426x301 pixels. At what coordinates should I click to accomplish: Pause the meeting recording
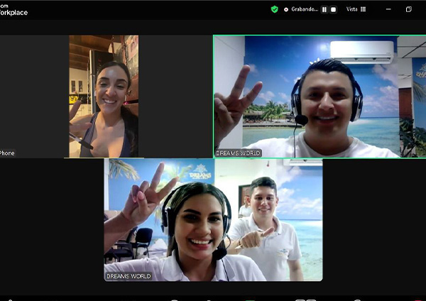324,9
